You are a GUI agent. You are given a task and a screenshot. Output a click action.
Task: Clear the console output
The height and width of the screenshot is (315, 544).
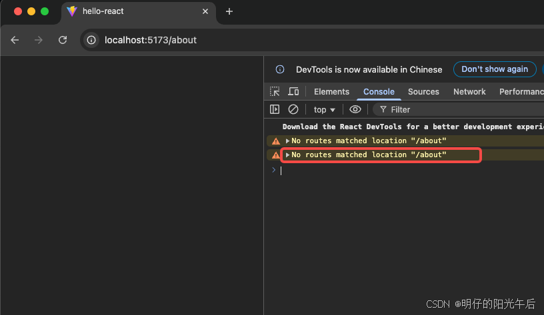tap(293, 109)
